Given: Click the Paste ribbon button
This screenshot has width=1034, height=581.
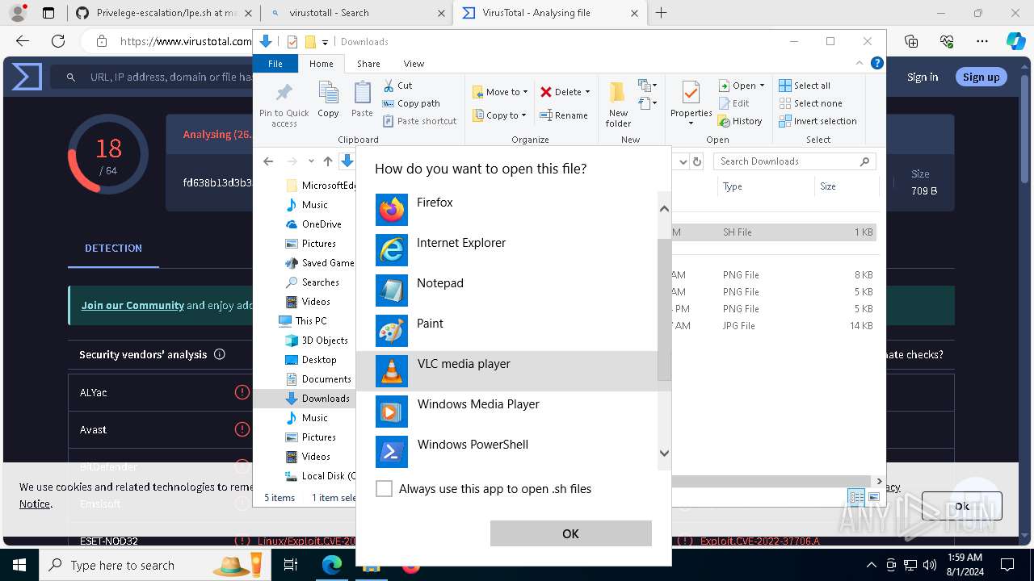Looking at the screenshot, I should (x=362, y=100).
